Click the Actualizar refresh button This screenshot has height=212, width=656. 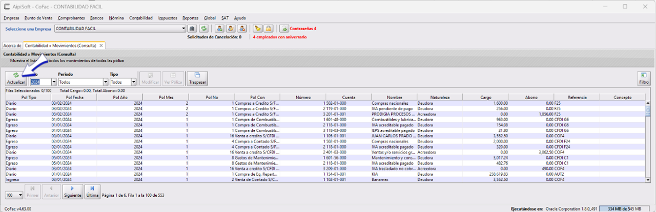coord(16,78)
